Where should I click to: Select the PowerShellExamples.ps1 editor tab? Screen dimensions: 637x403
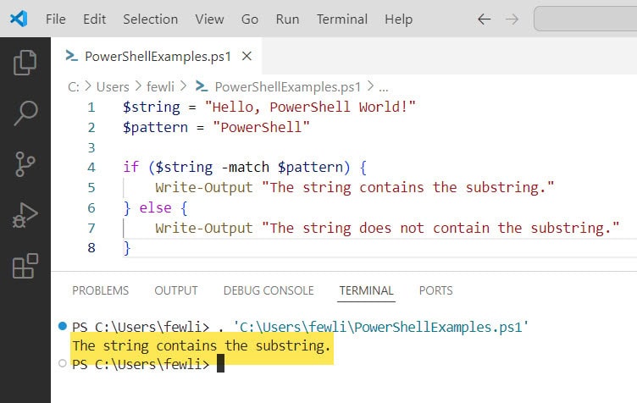[157, 56]
